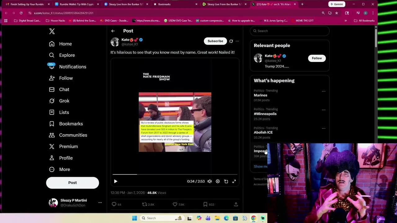
Task: Share the post
Action: 236,204
